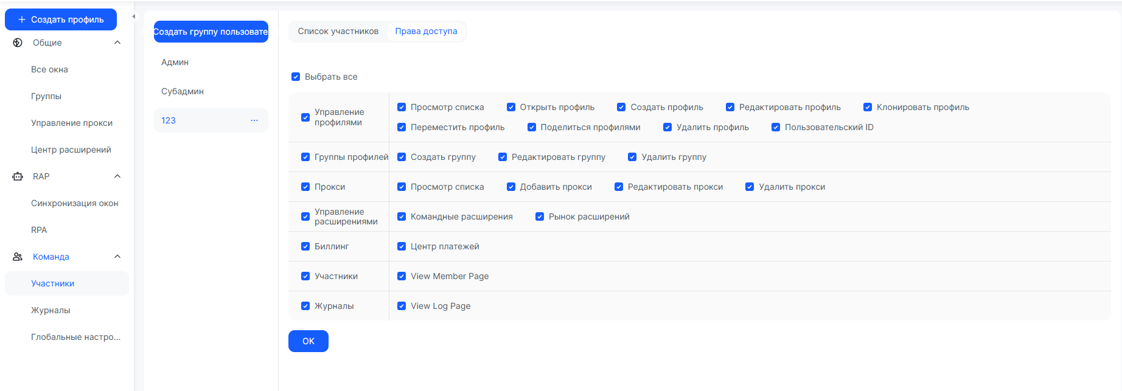Select the Субадмин user group
This screenshot has height=391, width=1122.
[183, 91]
